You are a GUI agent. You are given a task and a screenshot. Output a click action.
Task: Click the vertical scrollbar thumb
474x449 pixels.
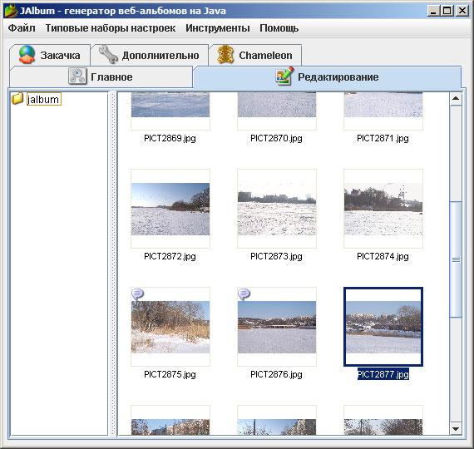(x=456, y=259)
